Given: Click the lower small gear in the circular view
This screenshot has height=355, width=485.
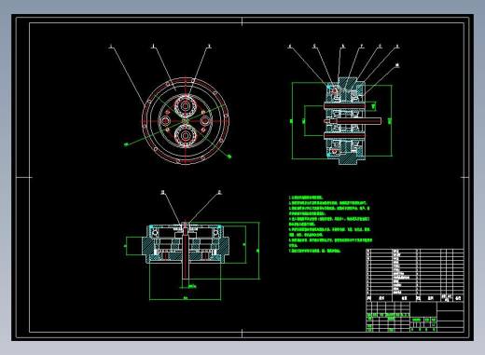Looking at the screenshot, I should (x=186, y=135).
